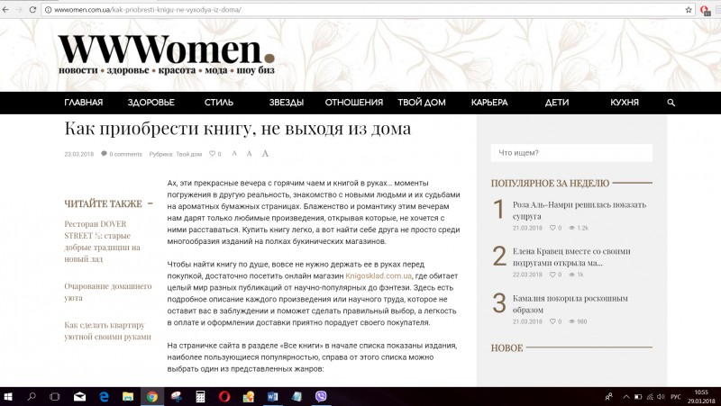Open the Mail app on the taskbar
This screenshot has width=721, height=406.
(79, 396)
